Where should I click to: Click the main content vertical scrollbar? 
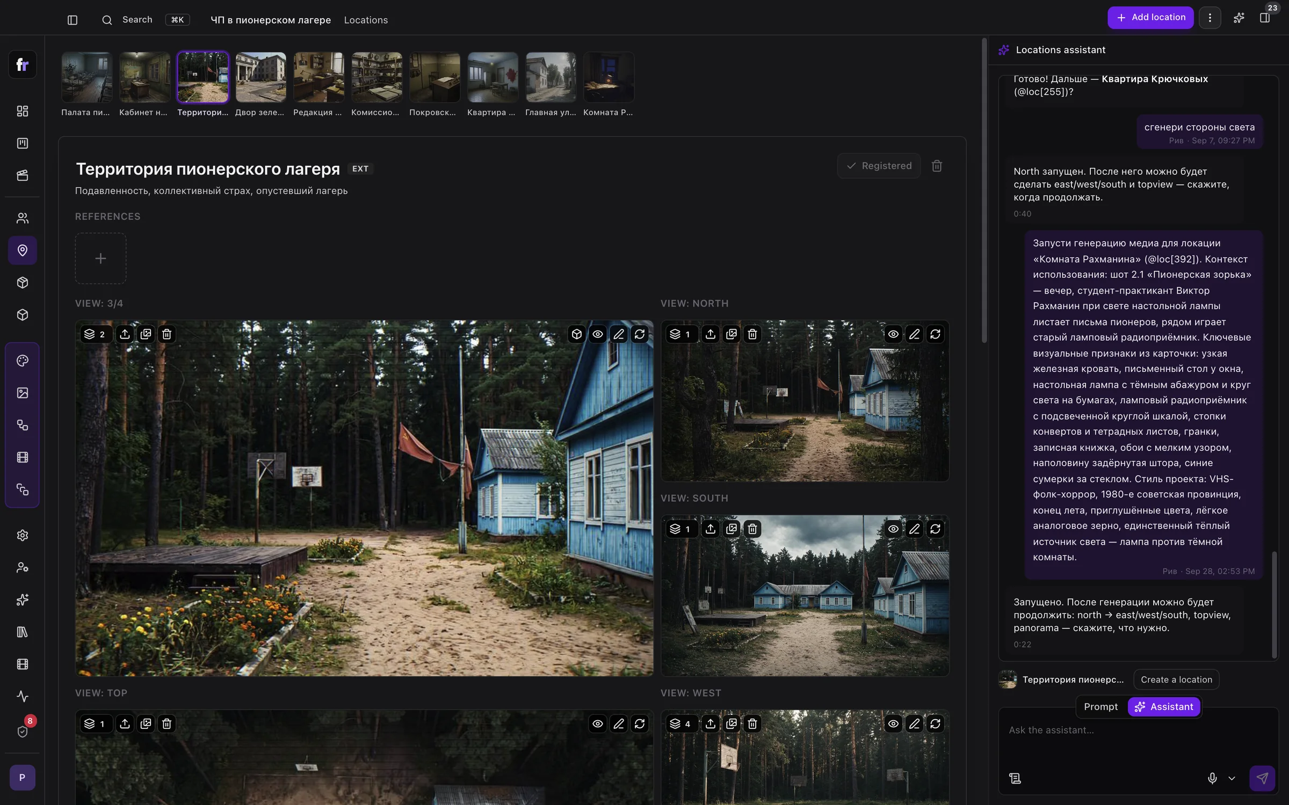[x=984, y=191]
